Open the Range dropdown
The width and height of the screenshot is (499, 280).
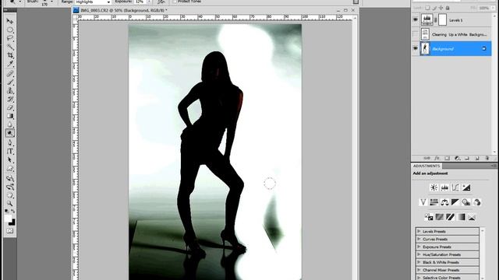click(x=93, y=2)
